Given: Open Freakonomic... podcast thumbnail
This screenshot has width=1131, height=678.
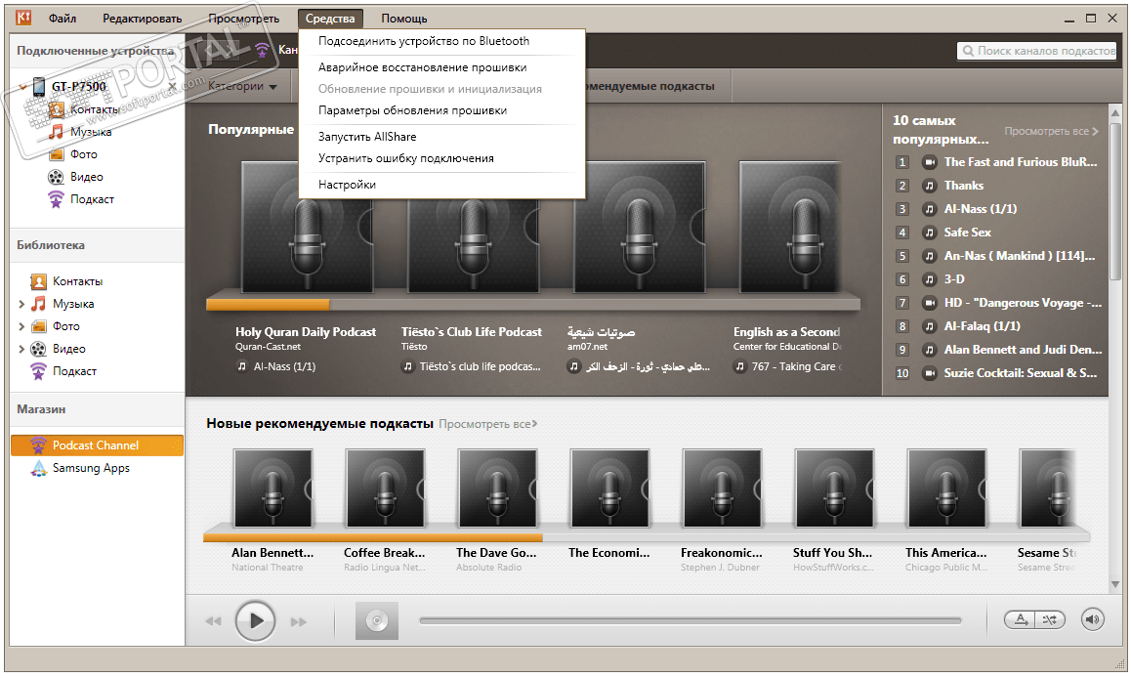Looking at the screenshot, I should point(722,488).
